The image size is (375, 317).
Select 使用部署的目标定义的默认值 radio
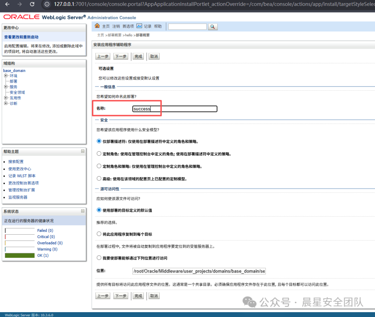(99, 210)
